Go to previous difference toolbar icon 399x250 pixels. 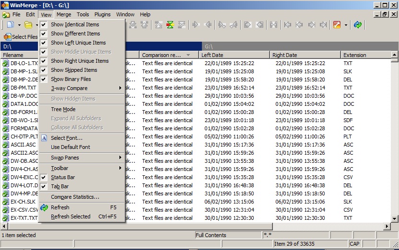(144, 24)
